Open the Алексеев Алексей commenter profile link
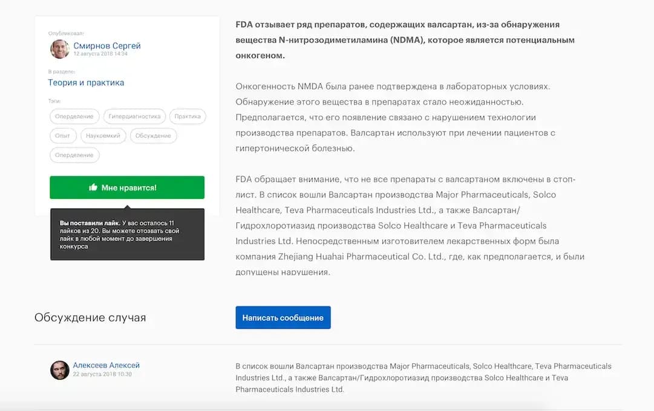654x411 pixels. pyautogui.click(x=106, y=365)
